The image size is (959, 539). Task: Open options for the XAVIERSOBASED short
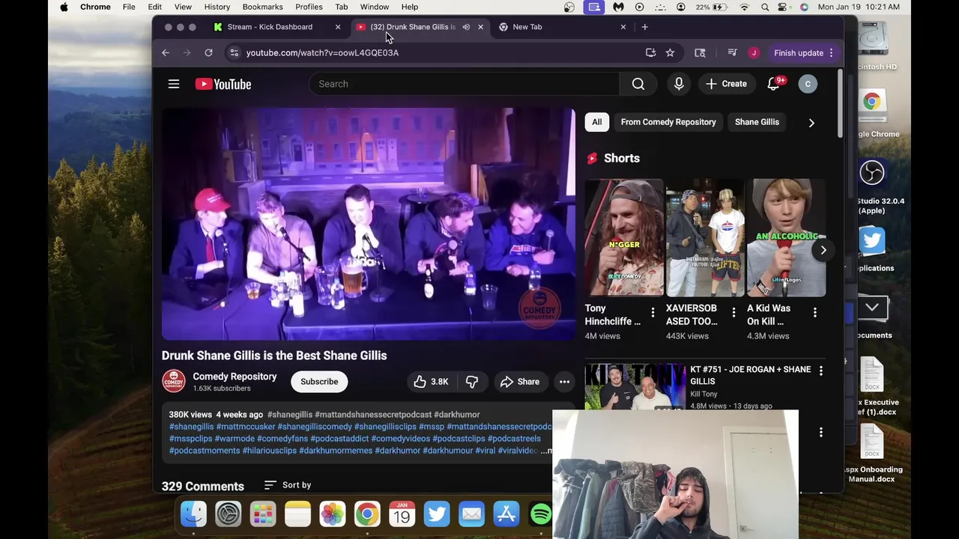click(733, 312)
